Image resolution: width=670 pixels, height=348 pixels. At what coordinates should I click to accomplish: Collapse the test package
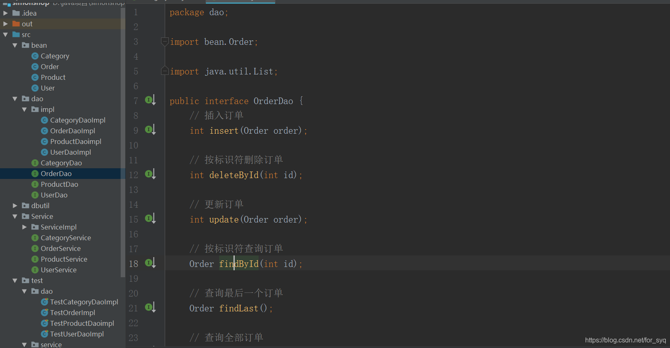point(15,281)
